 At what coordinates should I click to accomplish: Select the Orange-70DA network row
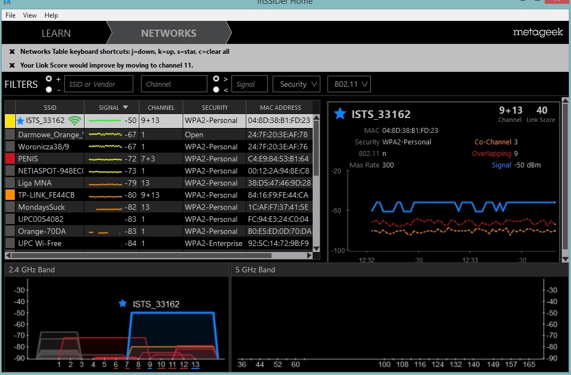[x=159, y=231]
